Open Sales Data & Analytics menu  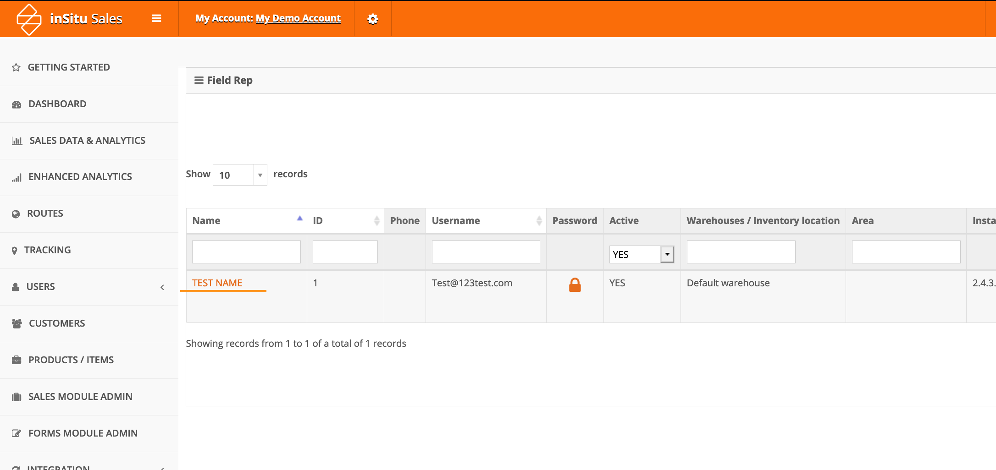(87, 141)
